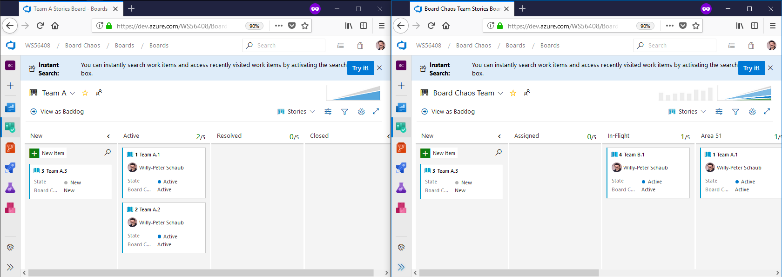Viewport: 782px width, 277px height.
Task: Open 1 Team A.1 card in left window
Action: 164,173
